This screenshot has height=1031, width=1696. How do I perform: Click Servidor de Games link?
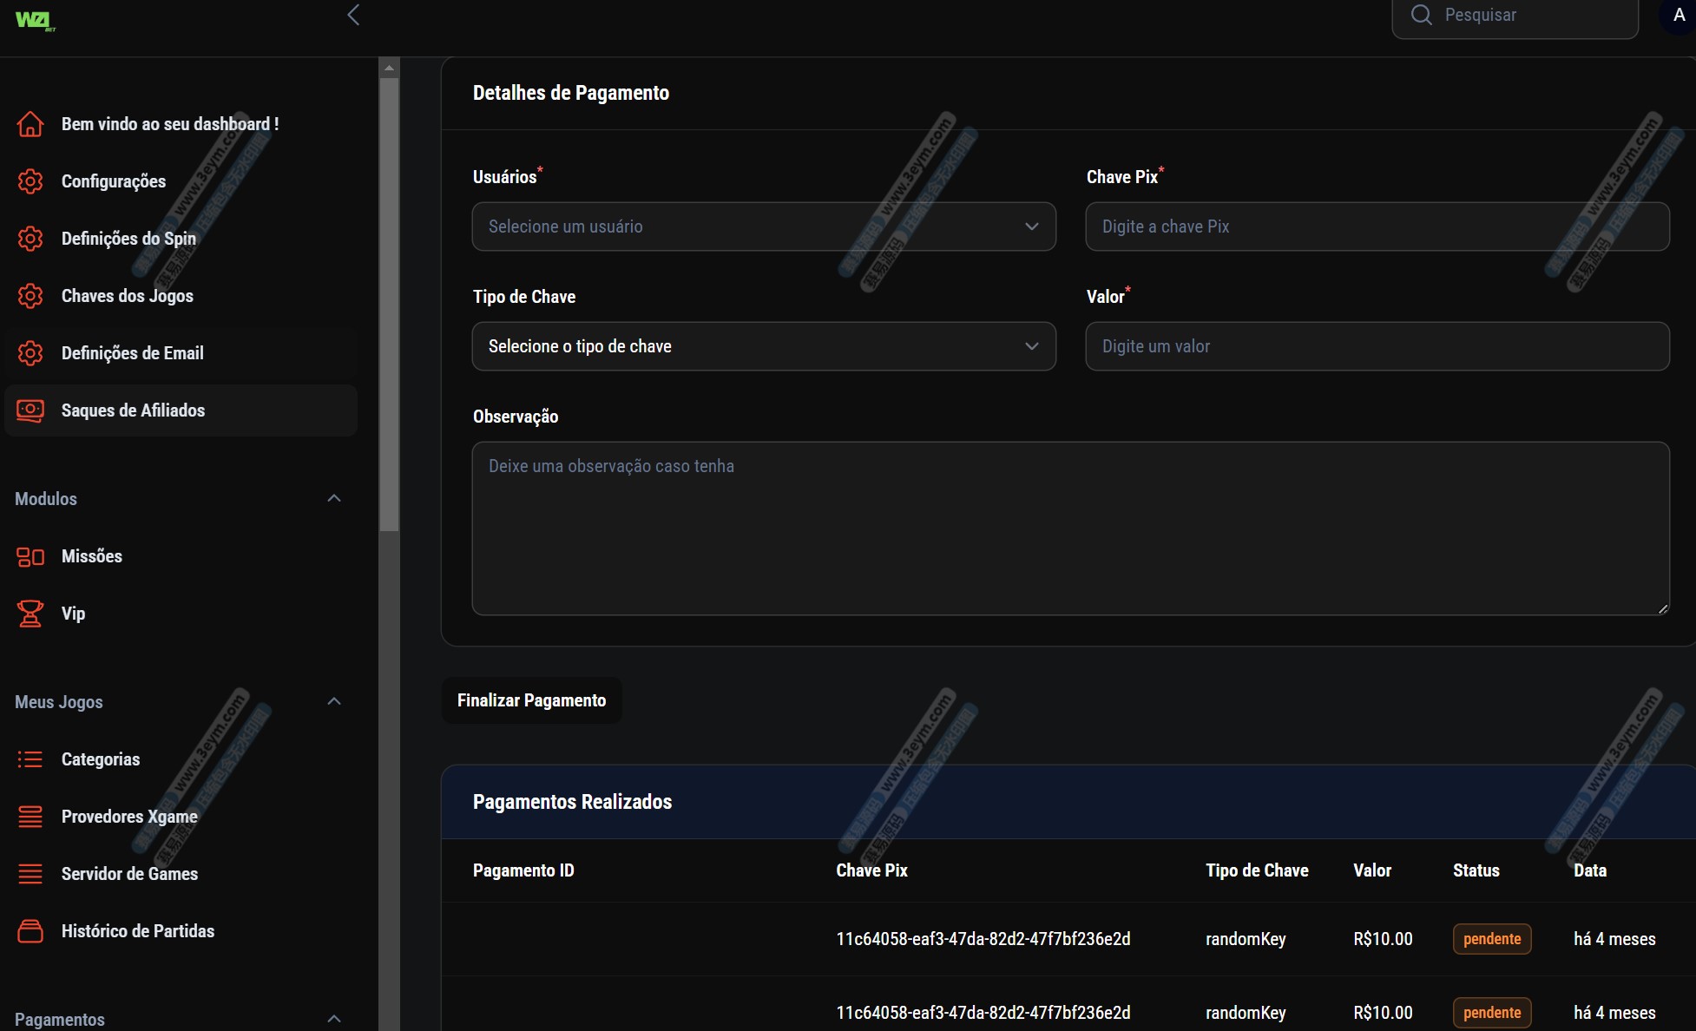click(x=129, y=874)
